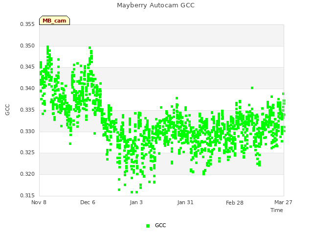The height and width of the screenshot is (235, 313).
Task: Click the 0.330 y-axis label
Action: click(x=27, y=132)
